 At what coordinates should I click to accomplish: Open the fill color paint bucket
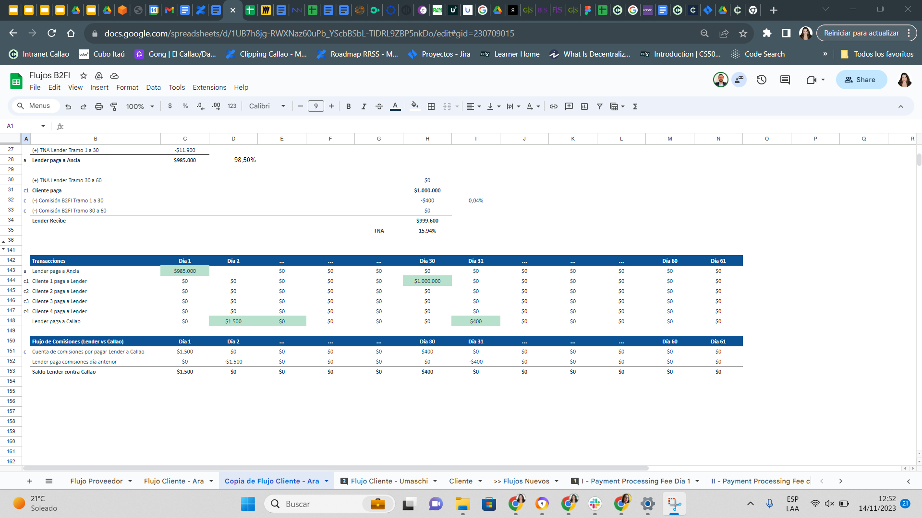point(415,106)
